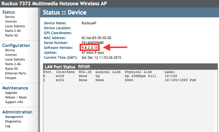The height and width of the screenshot is (132, 219).
Task: Select uptime value 47 mins 9 secs
Action: [93, 53]
